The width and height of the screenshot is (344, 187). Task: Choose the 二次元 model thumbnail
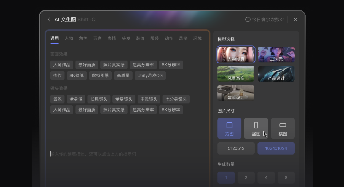click(x=276, y=55)
